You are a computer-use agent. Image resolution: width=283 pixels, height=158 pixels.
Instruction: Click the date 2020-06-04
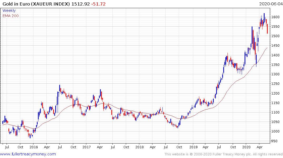pos(271,4)
